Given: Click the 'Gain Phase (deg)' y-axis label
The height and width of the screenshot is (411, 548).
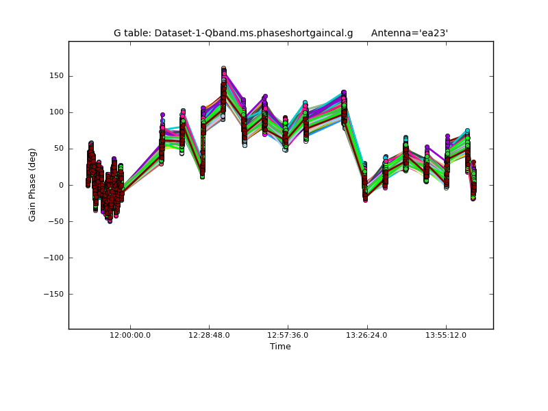Looking at the screenshot, I should pos(32,185).
